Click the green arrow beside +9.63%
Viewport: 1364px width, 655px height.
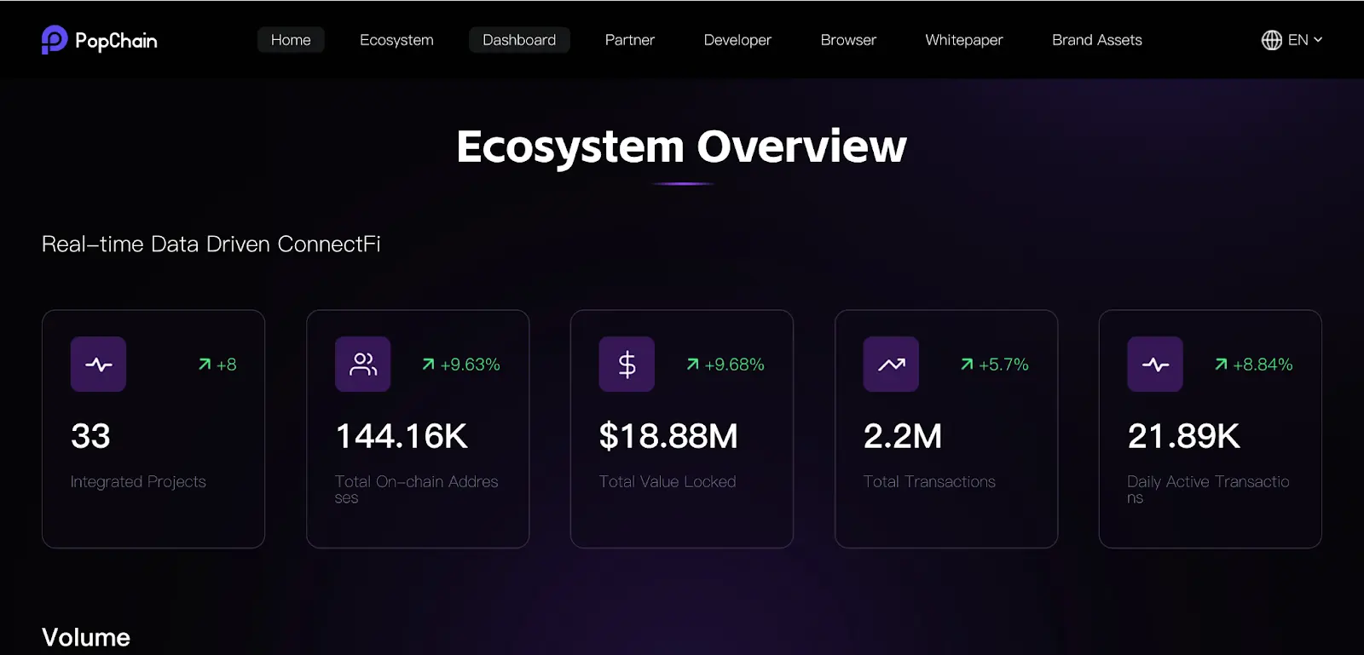[429, 365]
